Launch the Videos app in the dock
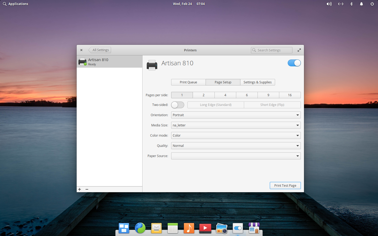The image size is (378, 236). [x=205, y=228]
